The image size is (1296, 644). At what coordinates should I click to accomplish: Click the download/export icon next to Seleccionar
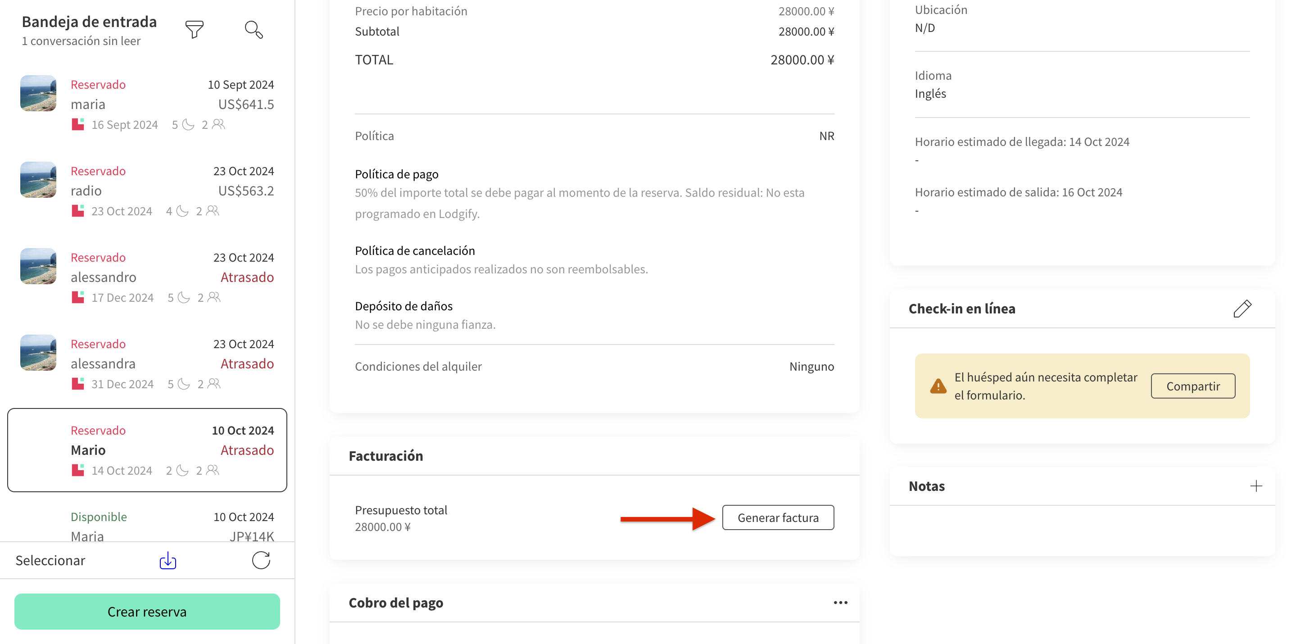tap(168, 560)
